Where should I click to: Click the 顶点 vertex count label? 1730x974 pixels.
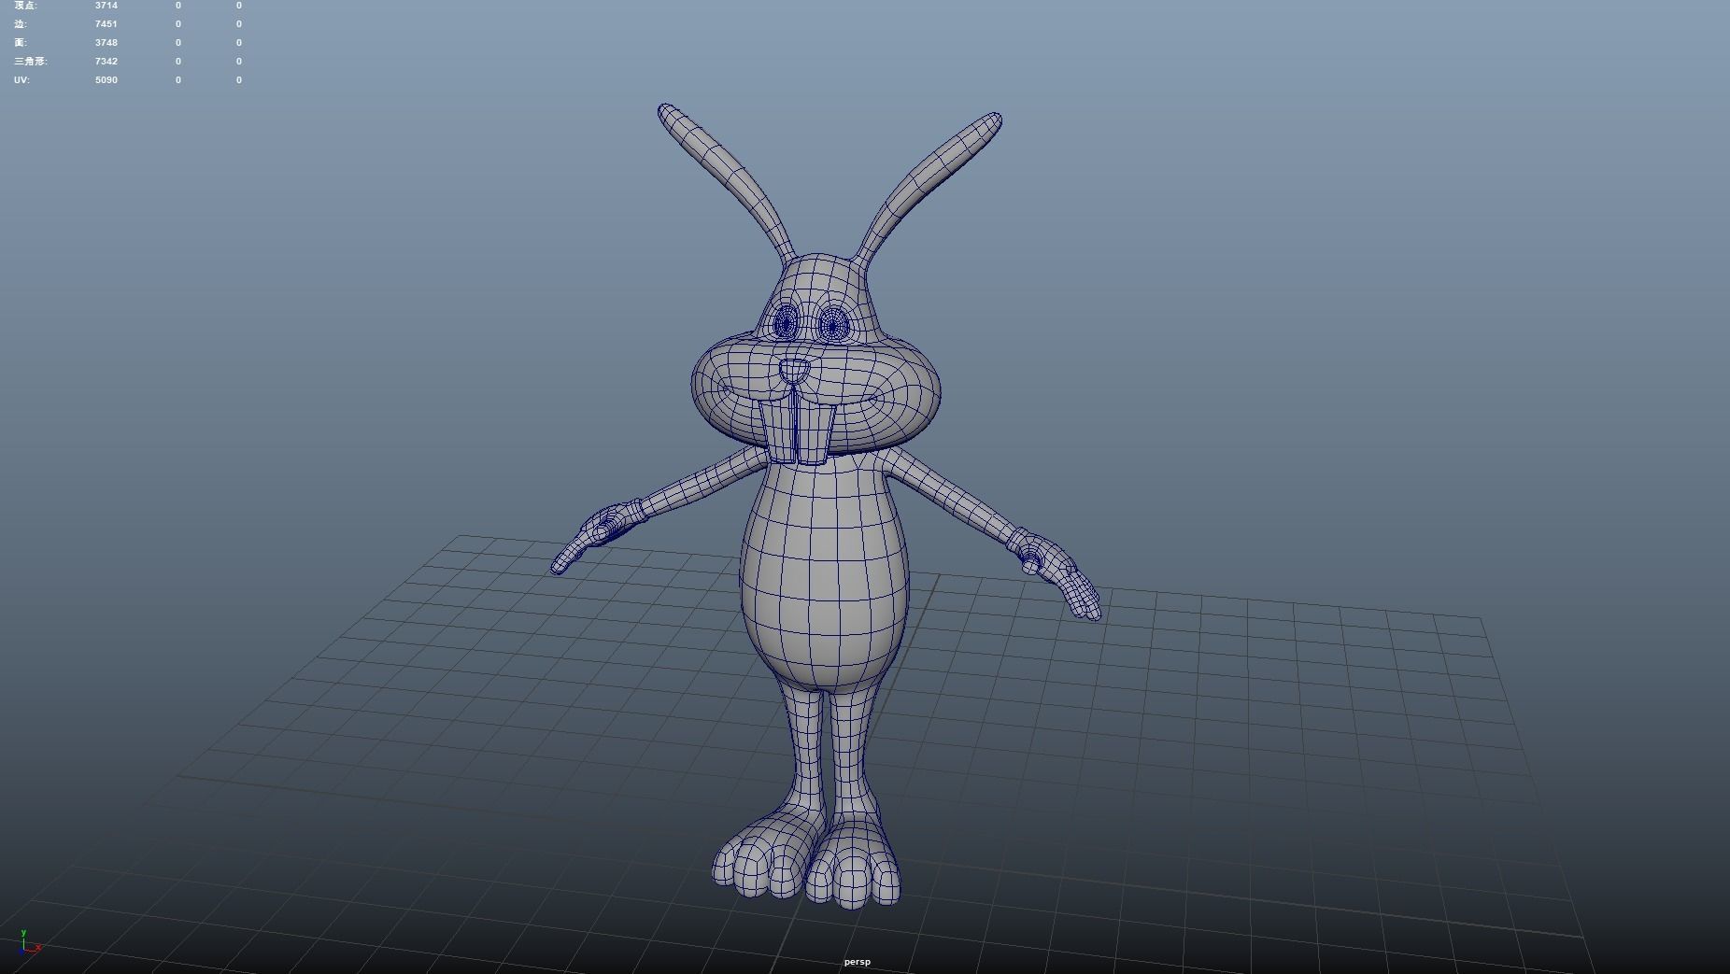click(25, 6)
